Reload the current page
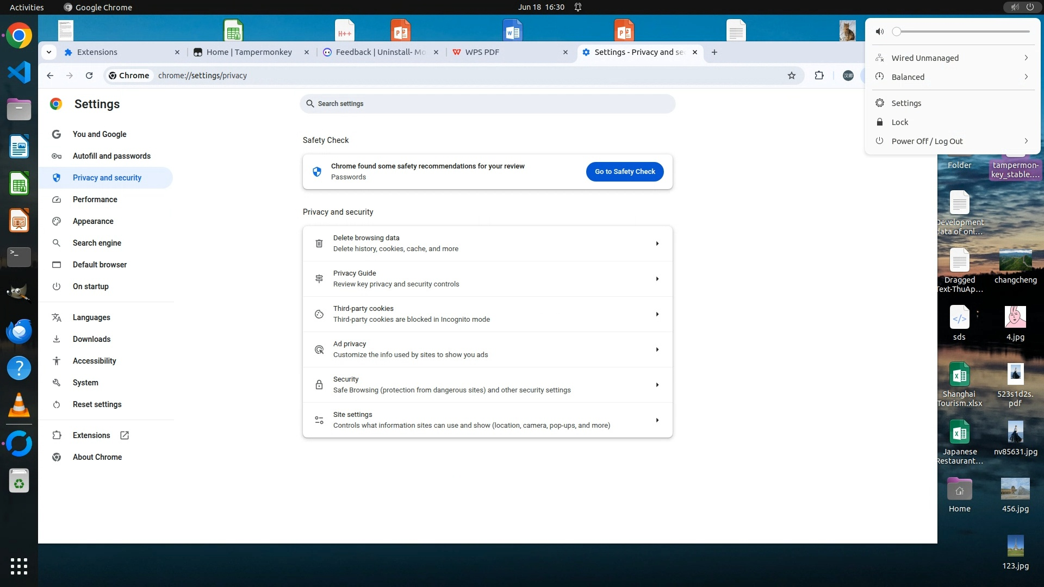1044x587 pixels. tap(89, 76)
